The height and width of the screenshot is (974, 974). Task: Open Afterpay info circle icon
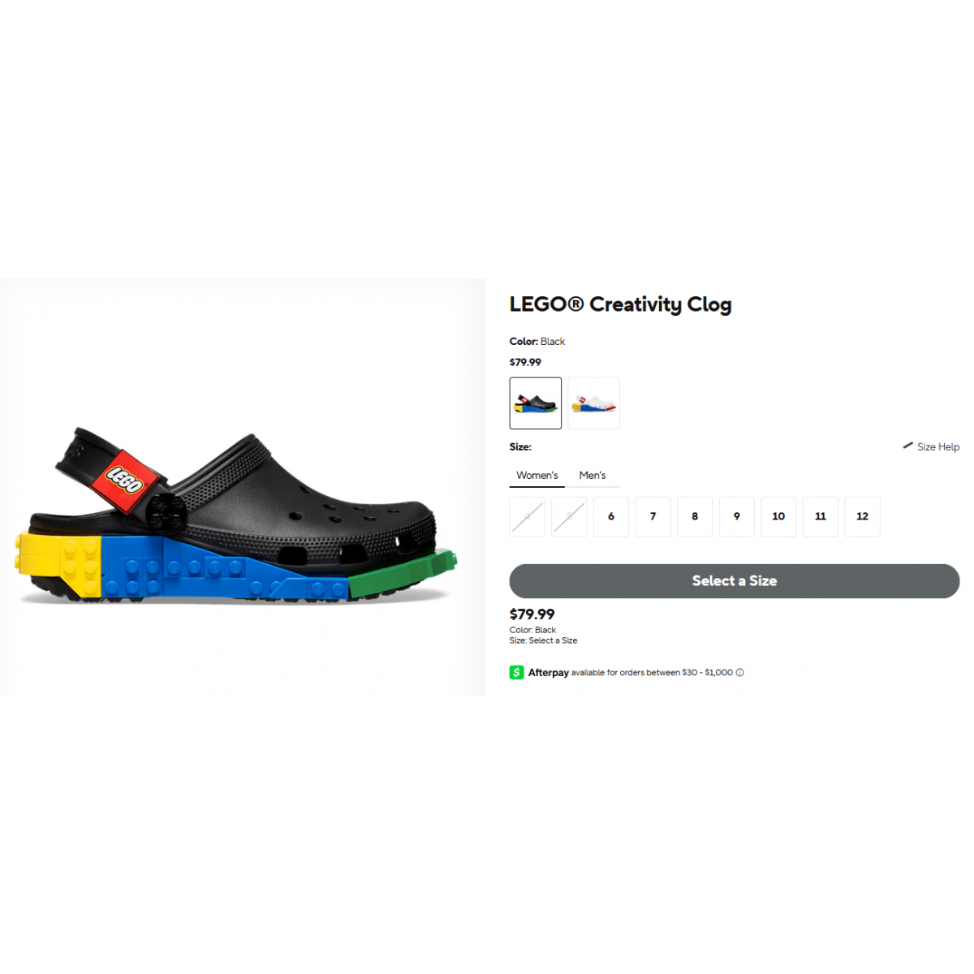coord(739,672)
